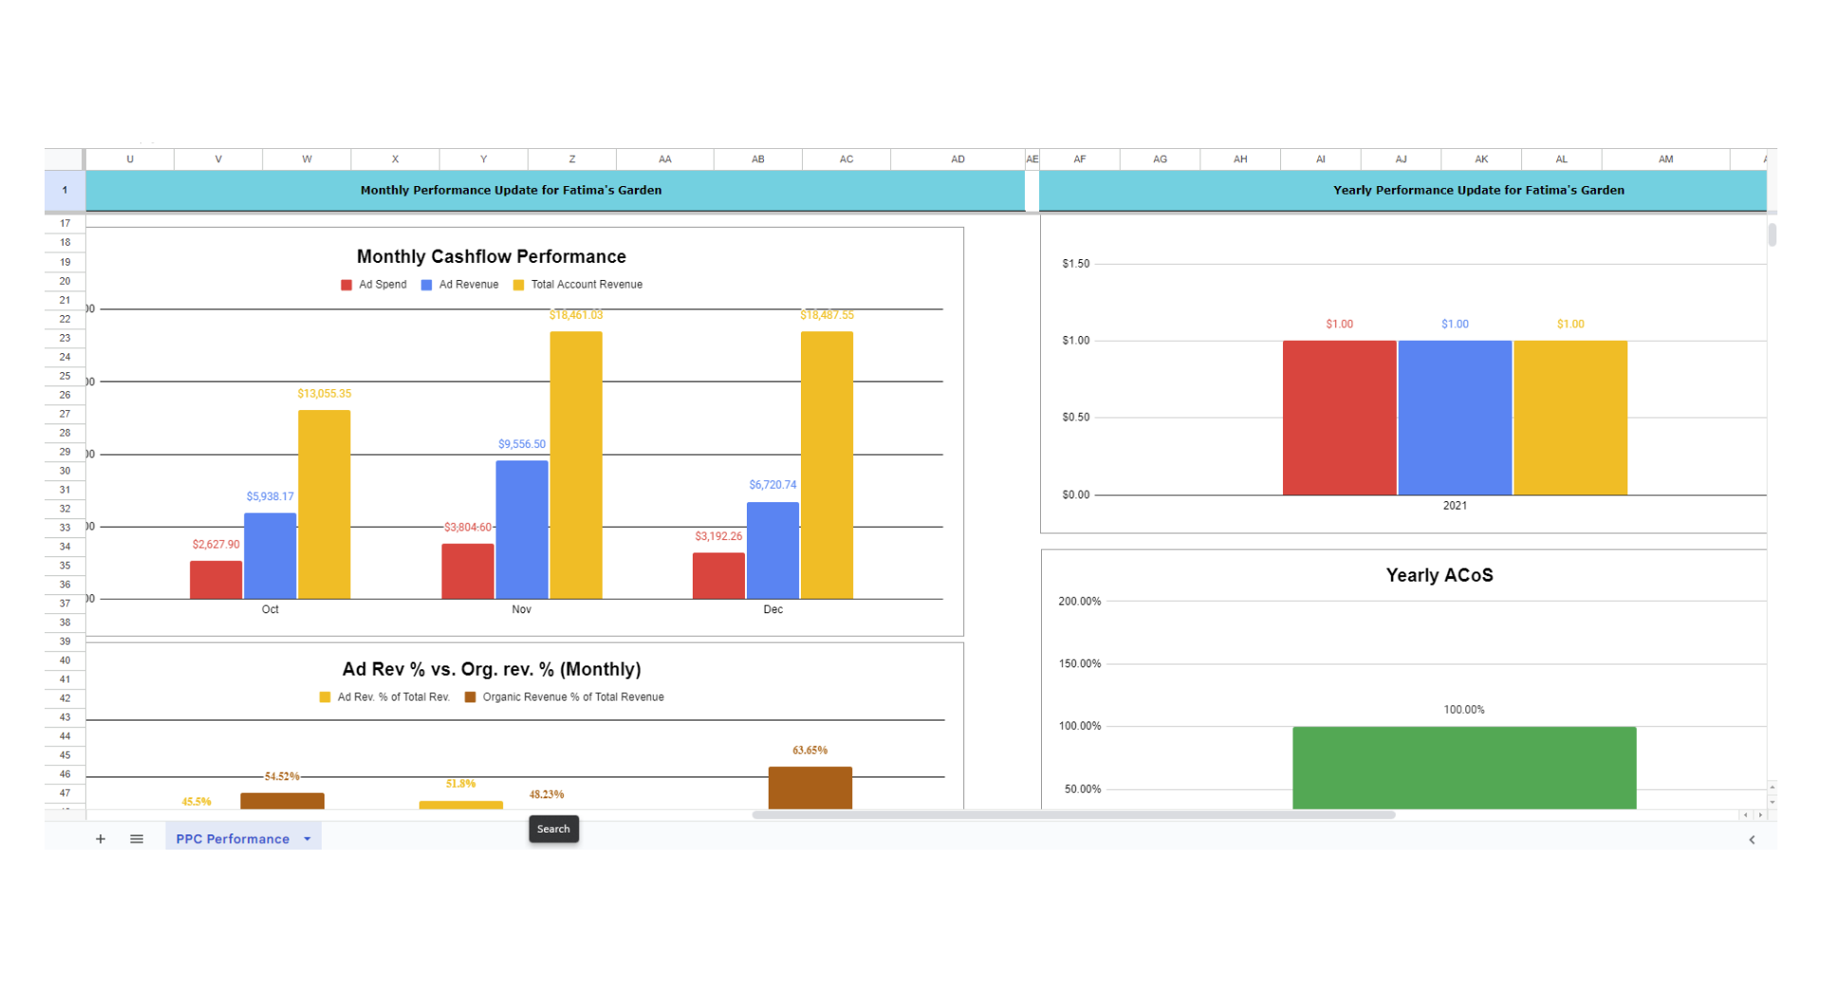
Task: Click horizontal scroll left arrow
Action: click(1745, 814)
